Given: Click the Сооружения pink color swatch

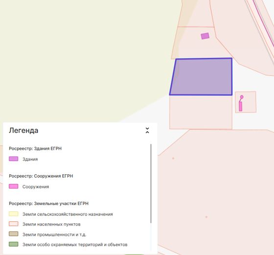Looking at the screenshot, I should point(14,186).
